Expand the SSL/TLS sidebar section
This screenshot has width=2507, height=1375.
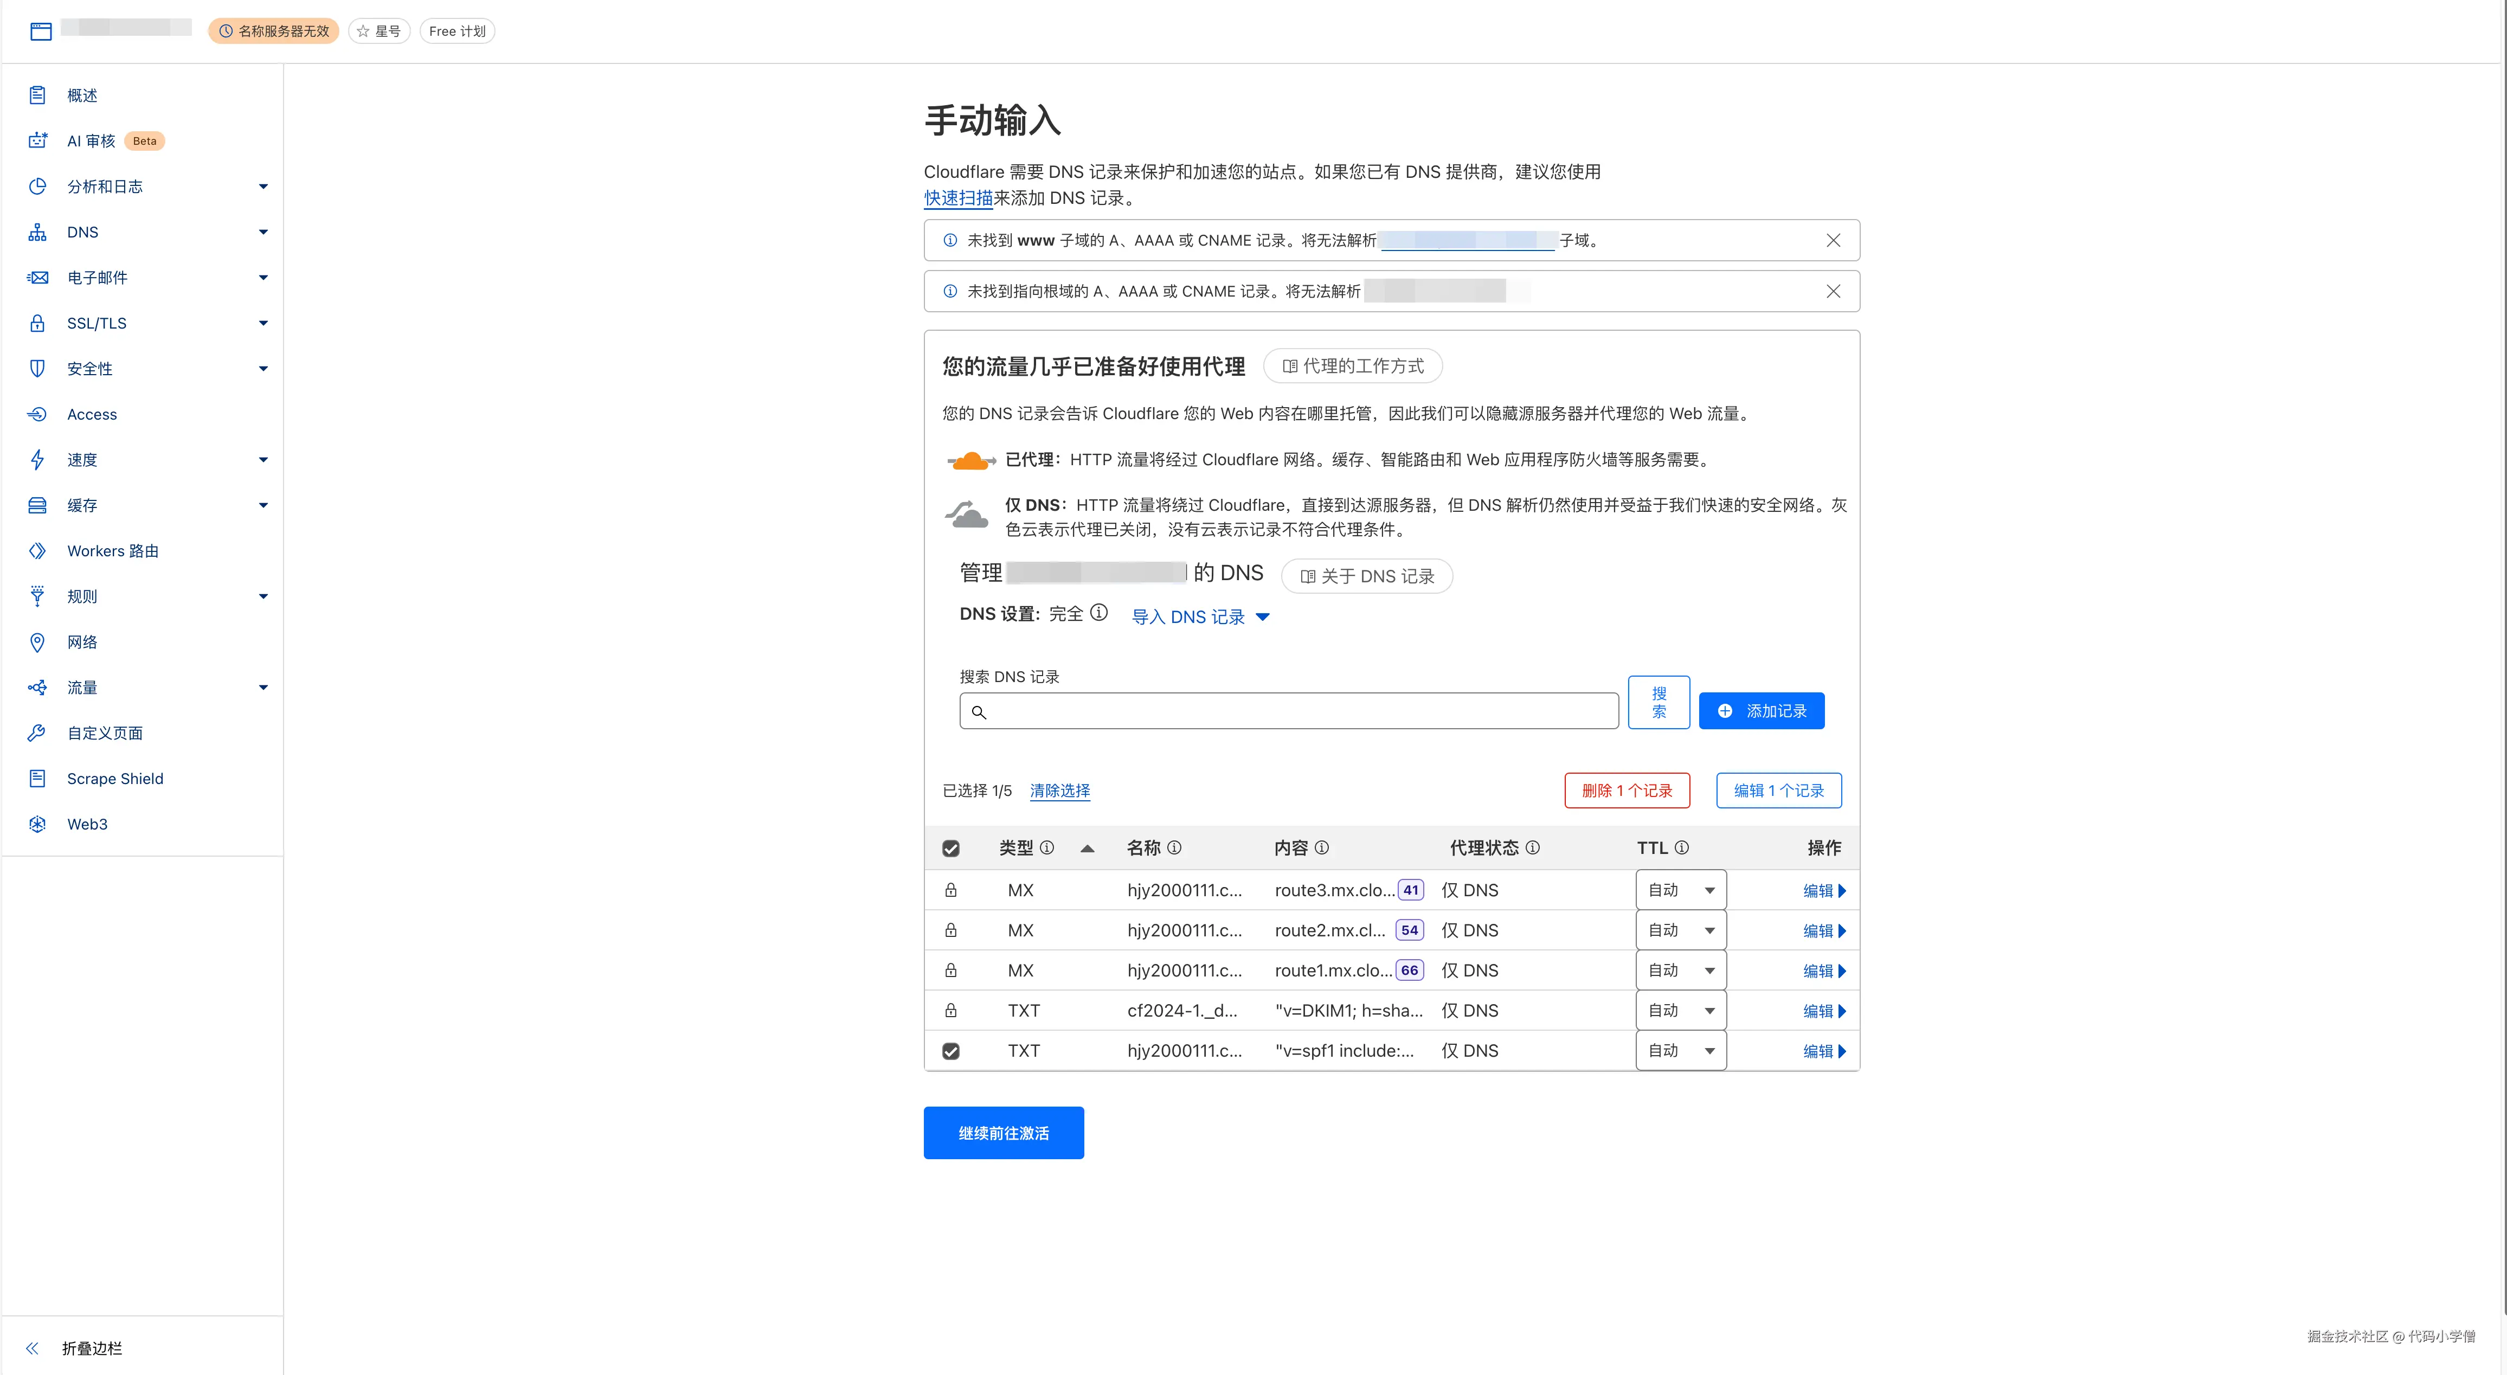tap(263, 323)
